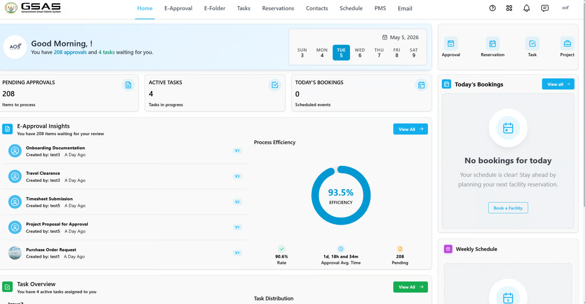
Task: Click the V3 badge on Travel Clearance
Action: 237,176
